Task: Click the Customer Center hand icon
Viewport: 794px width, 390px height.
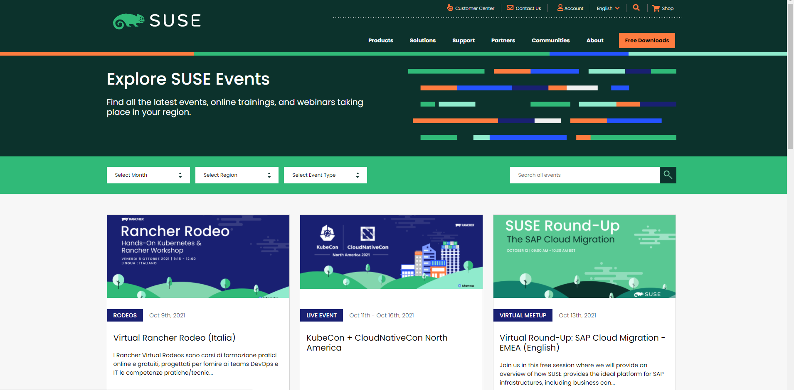Action: click(450, 7)
